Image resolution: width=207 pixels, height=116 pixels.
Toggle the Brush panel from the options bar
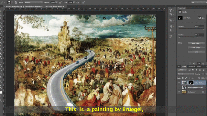pyautogui.click(x=16, y=2)
